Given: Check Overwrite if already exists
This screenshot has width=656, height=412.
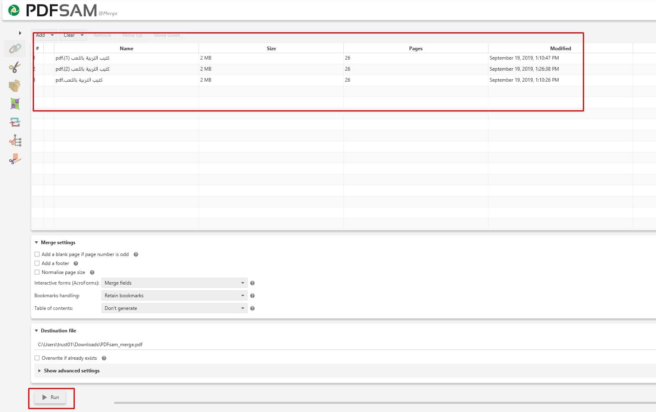Looking at the screenshot, I should point(37,358).
